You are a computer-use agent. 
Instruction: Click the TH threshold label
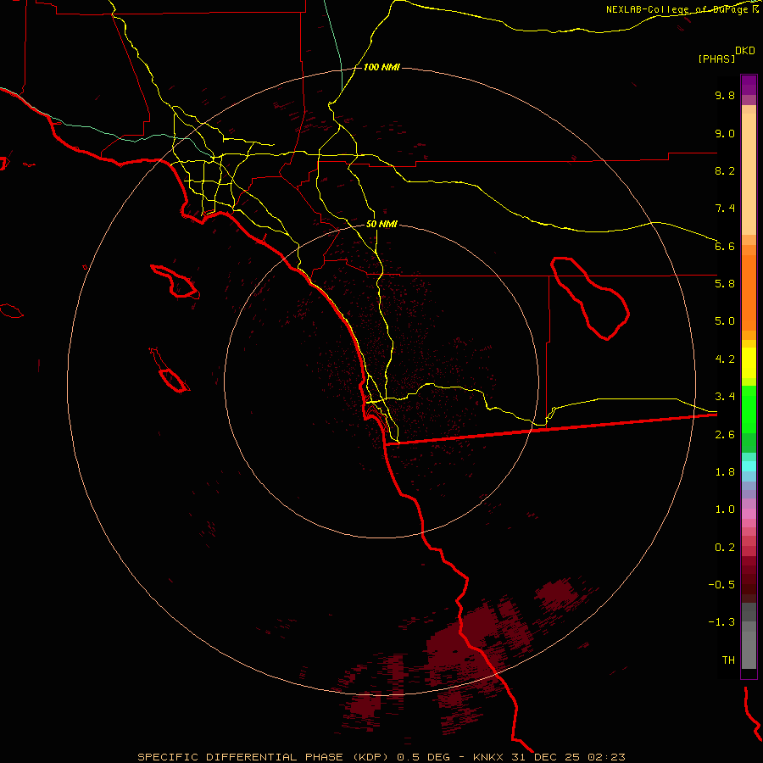pos(728,660)
